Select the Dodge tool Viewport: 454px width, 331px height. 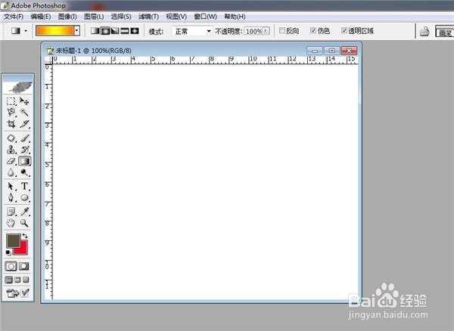pos(24,172)
